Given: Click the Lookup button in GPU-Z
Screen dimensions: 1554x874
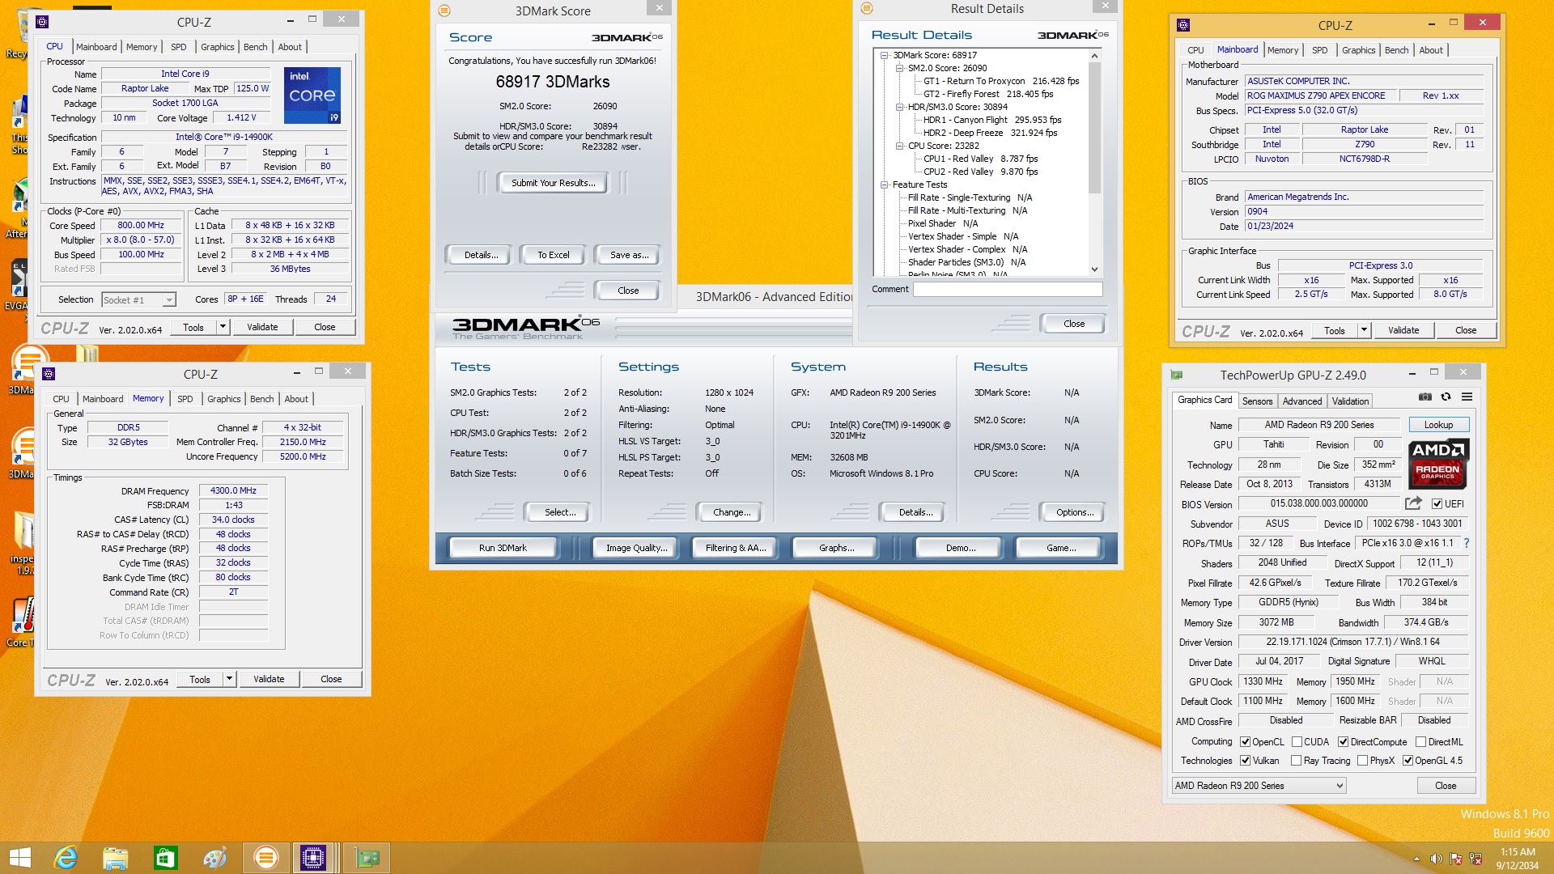Looking at the screenshot, I should (1438, 425).
